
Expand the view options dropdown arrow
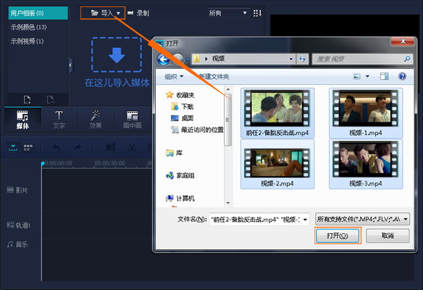(x=367, y=77)
